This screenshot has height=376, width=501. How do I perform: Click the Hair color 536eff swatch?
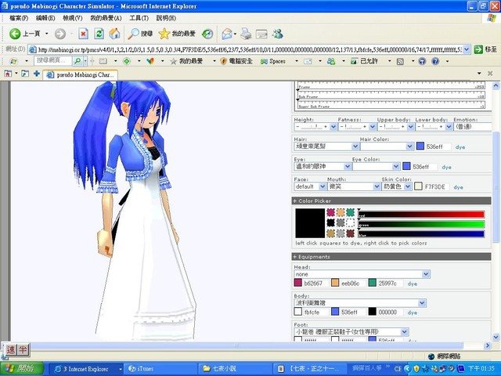(420, 146)
